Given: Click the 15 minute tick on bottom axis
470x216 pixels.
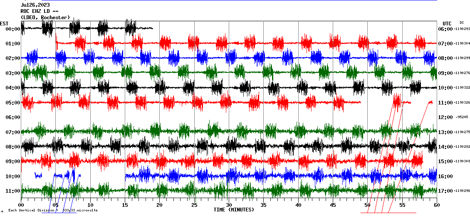Looking at the screenshot, I should click(125, 205).
